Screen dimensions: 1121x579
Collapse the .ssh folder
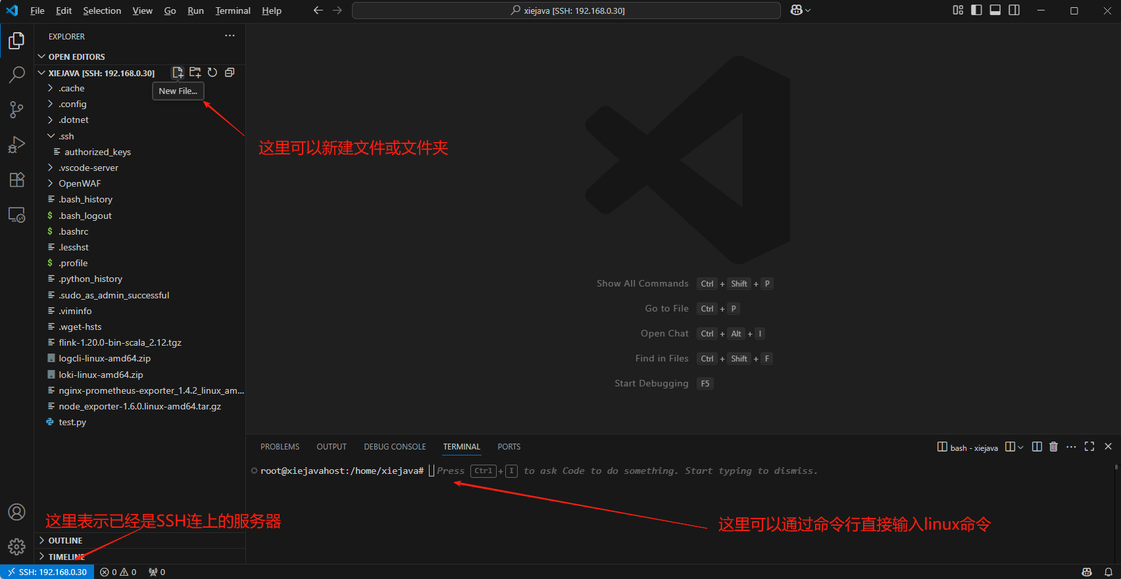(66, 136)
